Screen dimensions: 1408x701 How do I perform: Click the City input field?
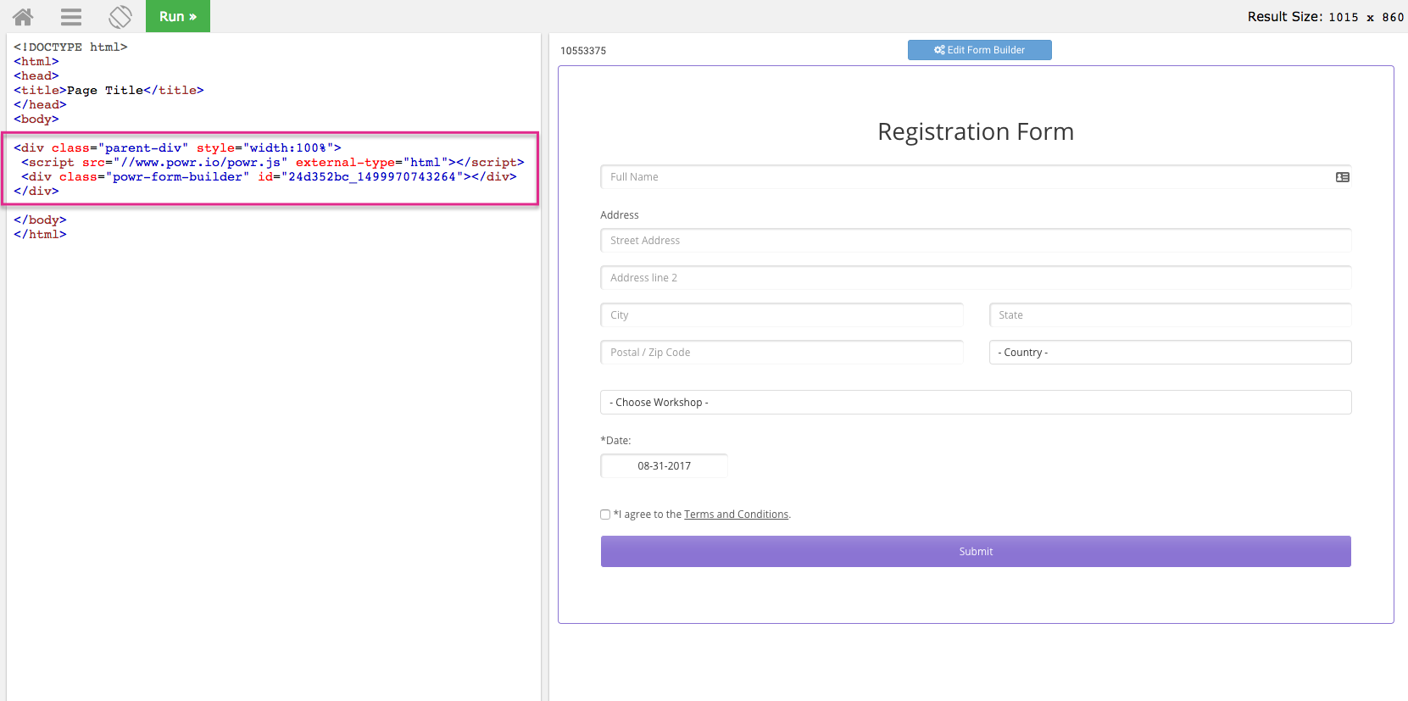click(782, 315)
